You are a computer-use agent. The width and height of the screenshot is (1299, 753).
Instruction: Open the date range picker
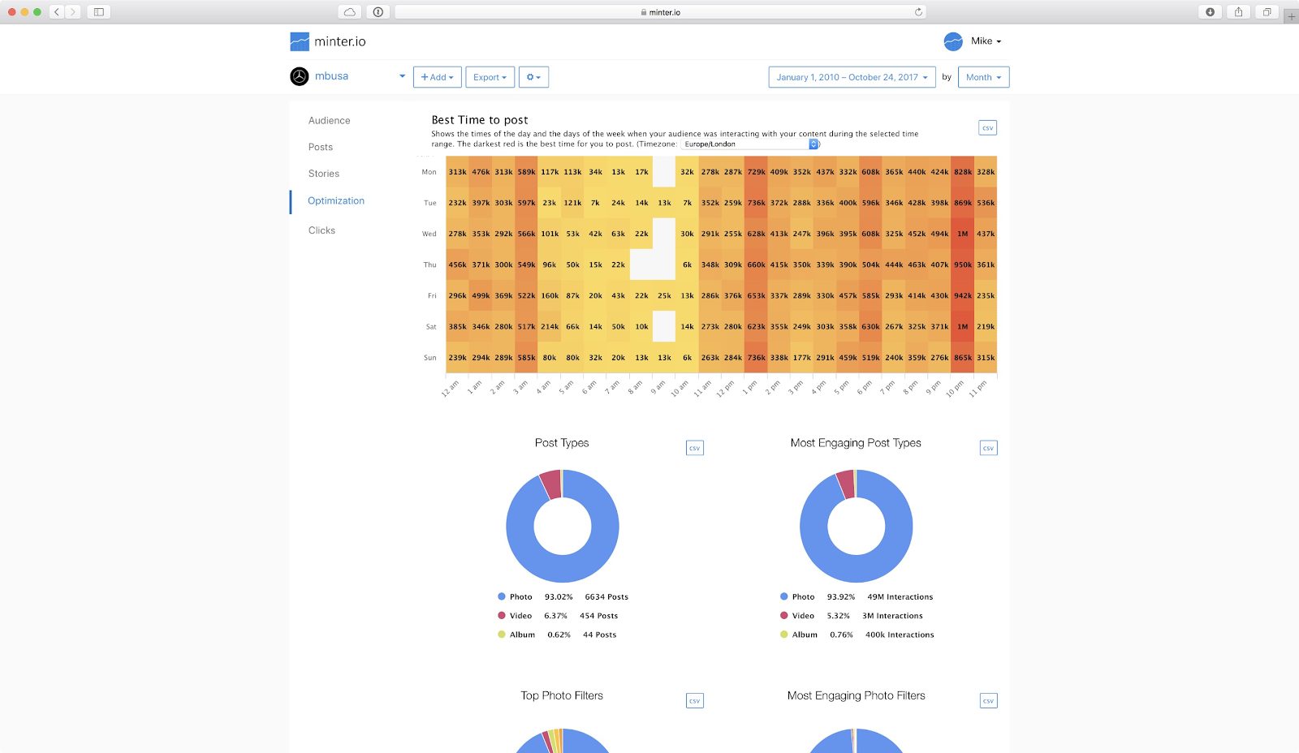(x=852, y=77)
